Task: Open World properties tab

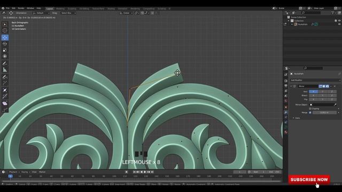Action: [x=286, y=101]
